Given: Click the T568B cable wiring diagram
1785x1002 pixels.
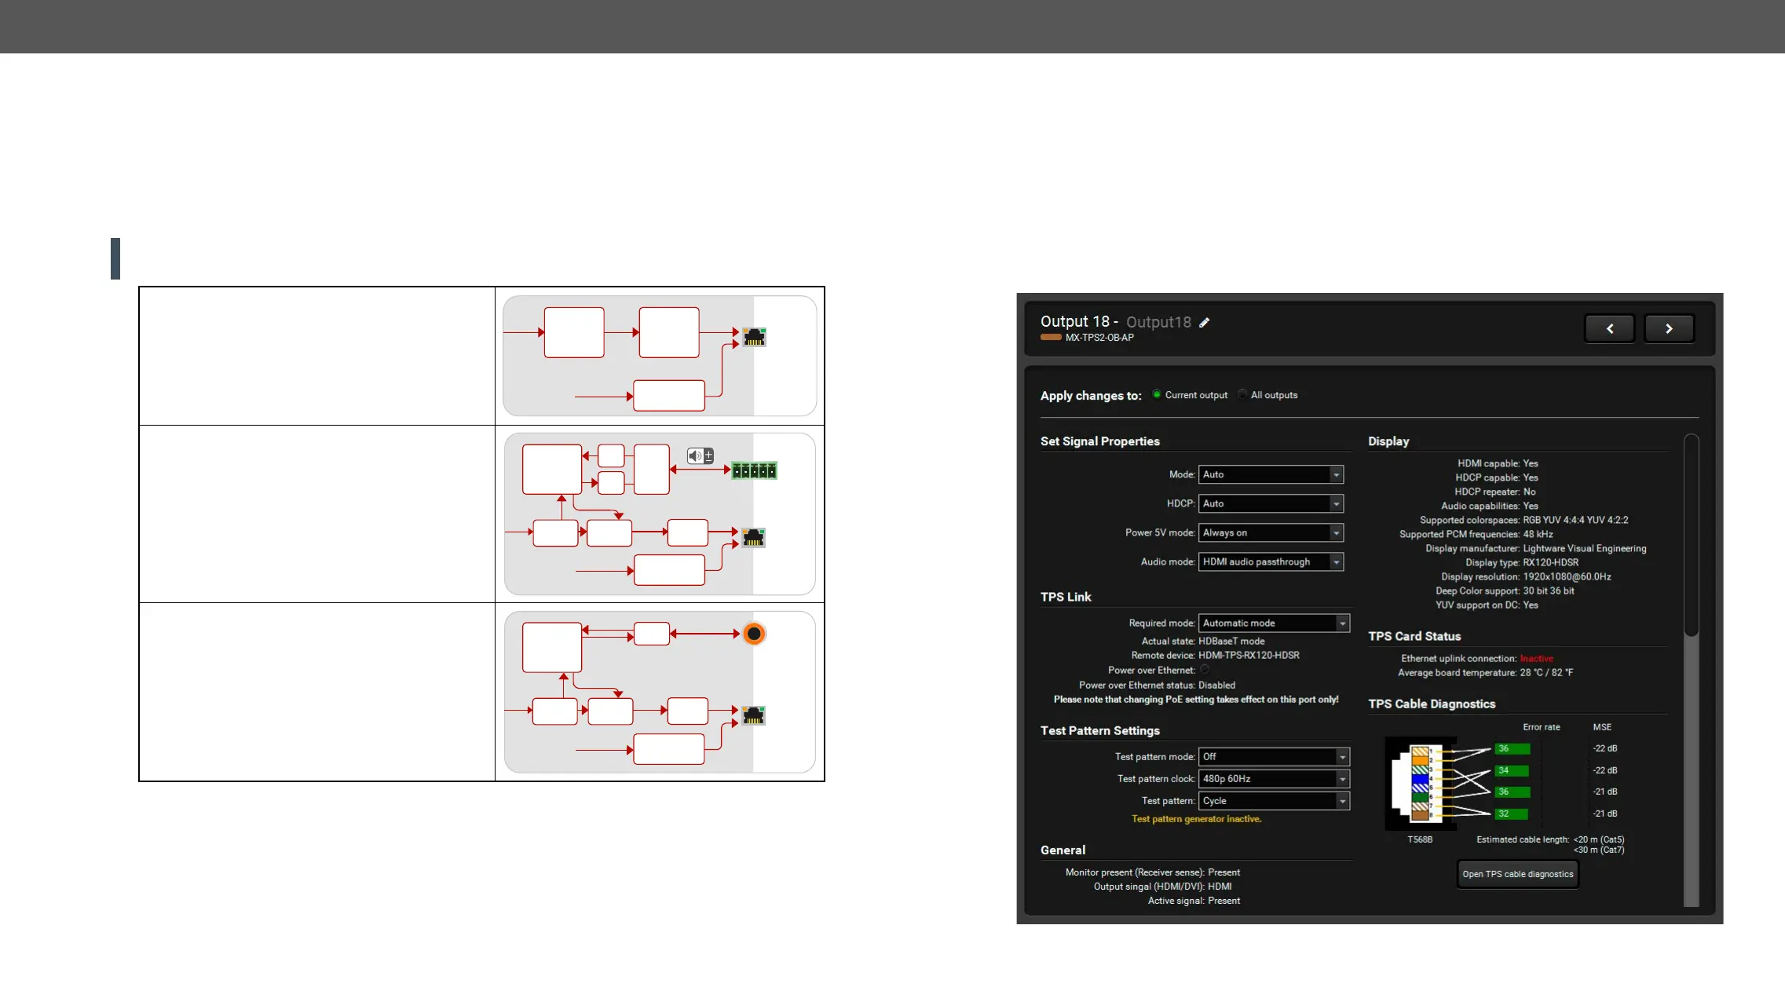Looking at the screenshot, I should coord(1420,784).
